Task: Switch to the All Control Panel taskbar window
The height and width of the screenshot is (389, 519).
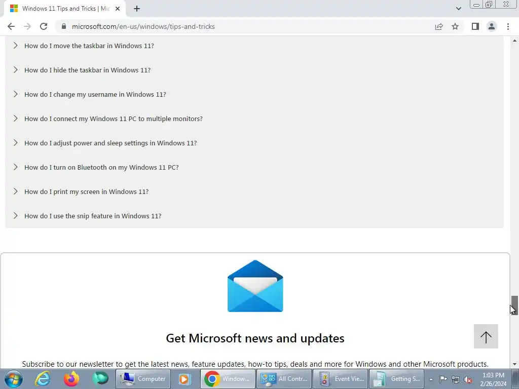Action: coord(285,379)
